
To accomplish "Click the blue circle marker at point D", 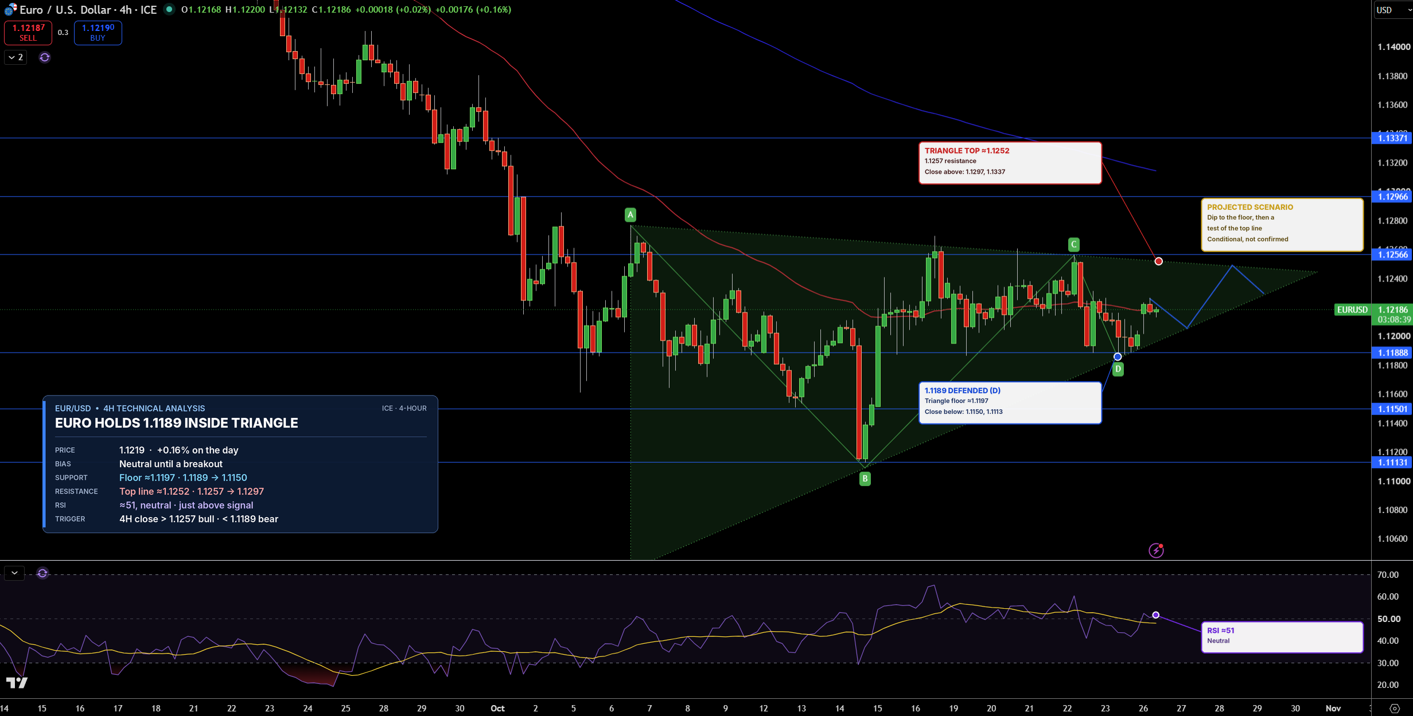I will point(1118,357).
